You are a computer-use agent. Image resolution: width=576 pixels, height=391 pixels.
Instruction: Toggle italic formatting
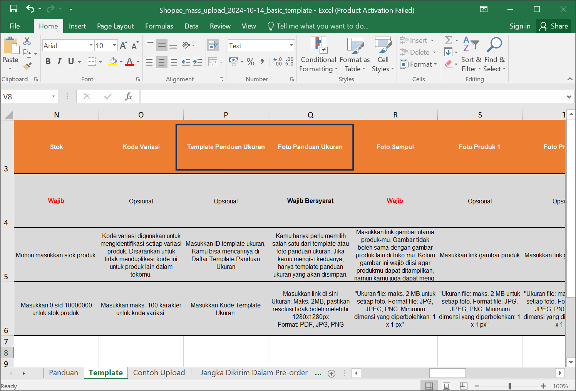[x=59, y=61]
